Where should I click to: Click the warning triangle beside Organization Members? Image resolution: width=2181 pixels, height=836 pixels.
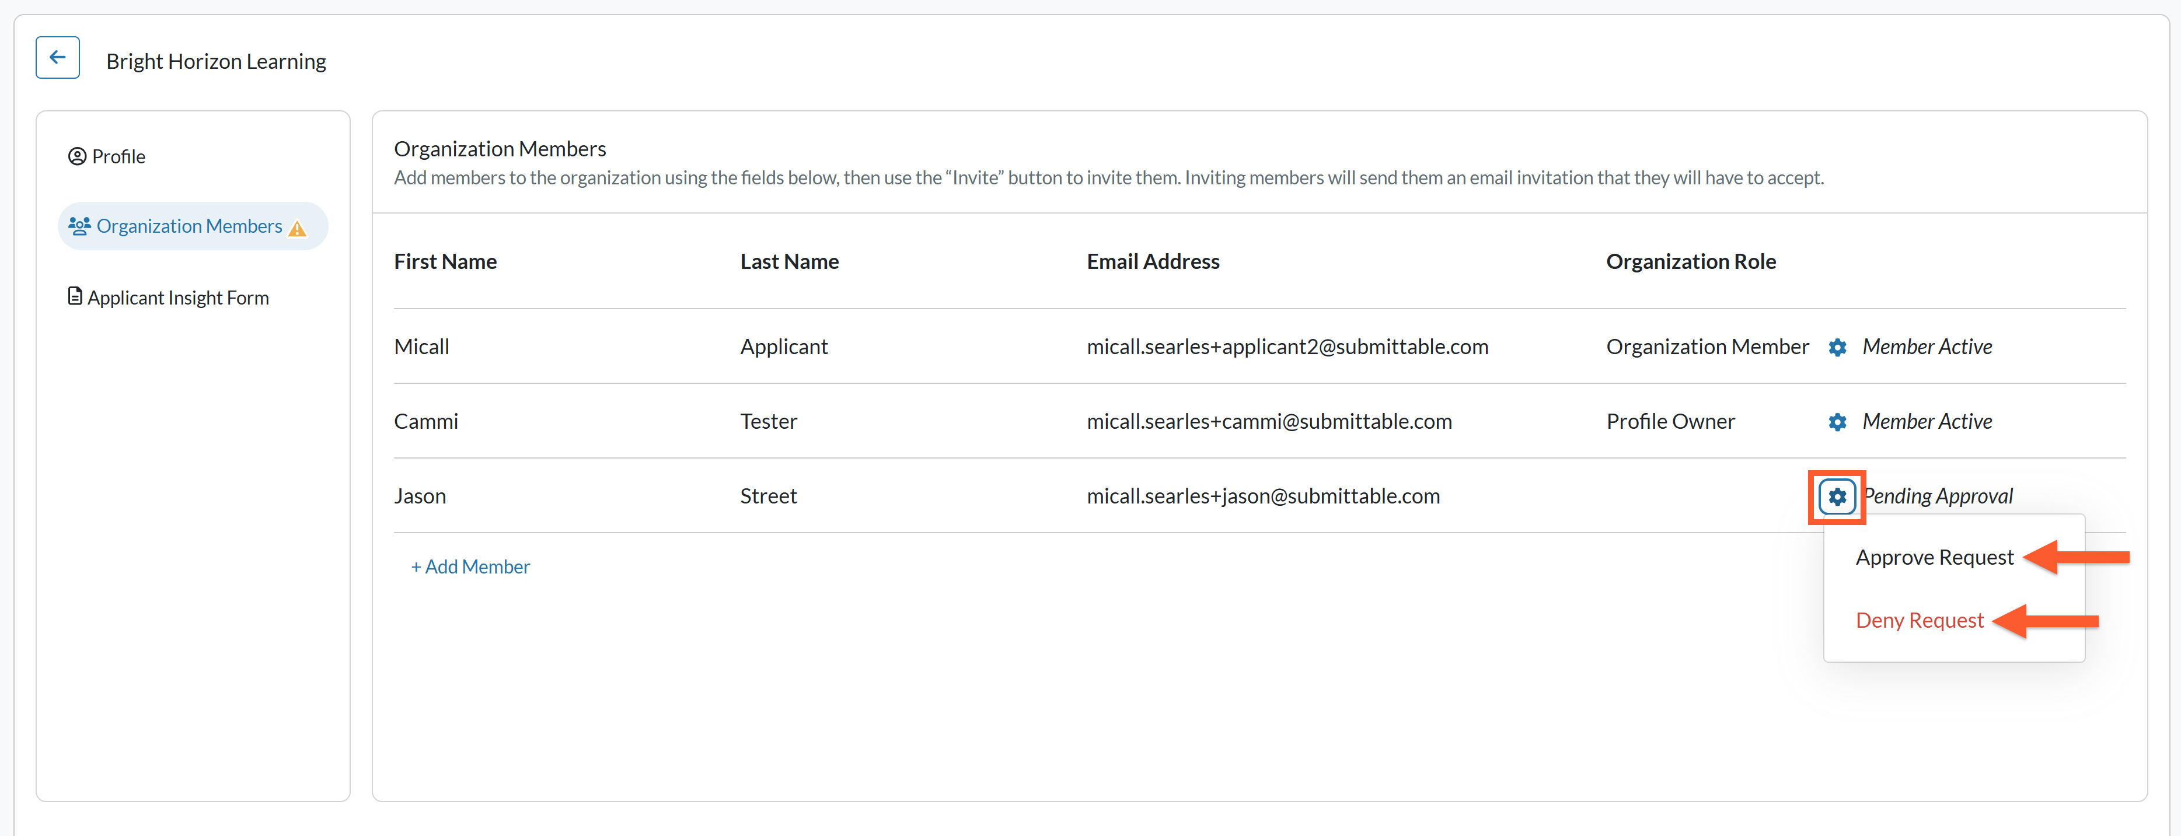tap(297, 228)
